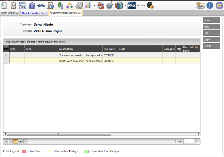Screen dimensions: 224x157
Task: Open the blue info icon
Action: coord(210,6)
